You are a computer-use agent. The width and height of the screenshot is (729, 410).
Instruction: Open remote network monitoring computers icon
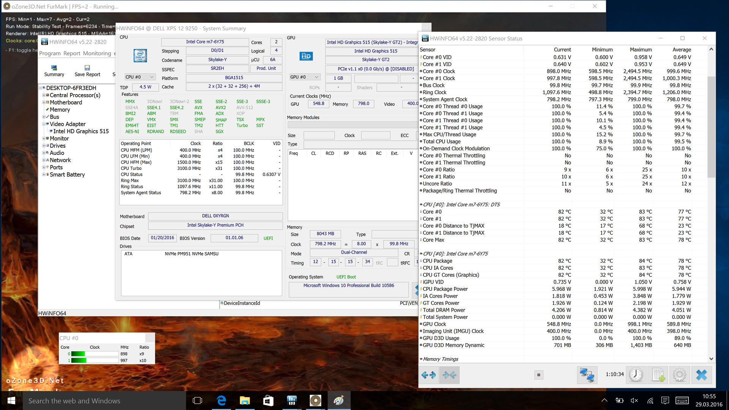pyautogui.click(x=587, y=375)
